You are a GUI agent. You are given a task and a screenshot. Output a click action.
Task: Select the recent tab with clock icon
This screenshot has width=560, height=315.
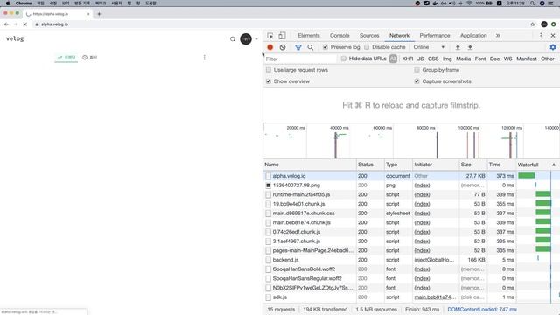(x=89, y=58)
